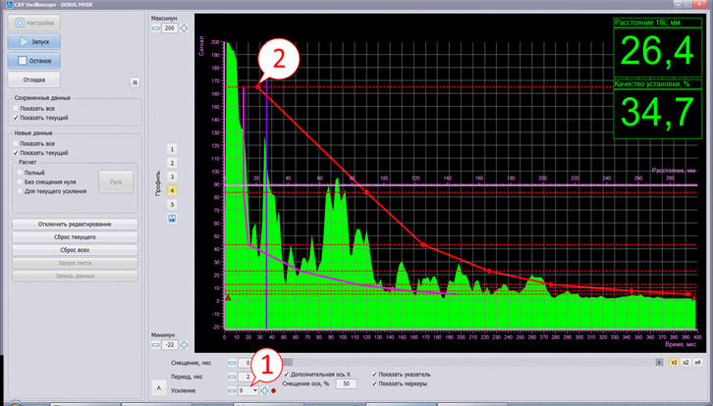The width and height of the screenshot is (713, 406).
Task: Select profile 4
Action: [x=172, y=190]
